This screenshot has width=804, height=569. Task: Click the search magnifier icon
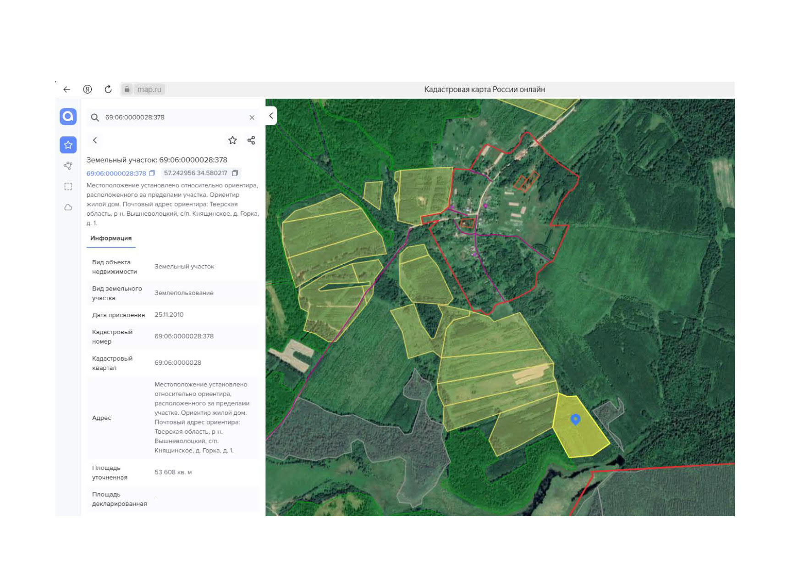tap(95, 117)
